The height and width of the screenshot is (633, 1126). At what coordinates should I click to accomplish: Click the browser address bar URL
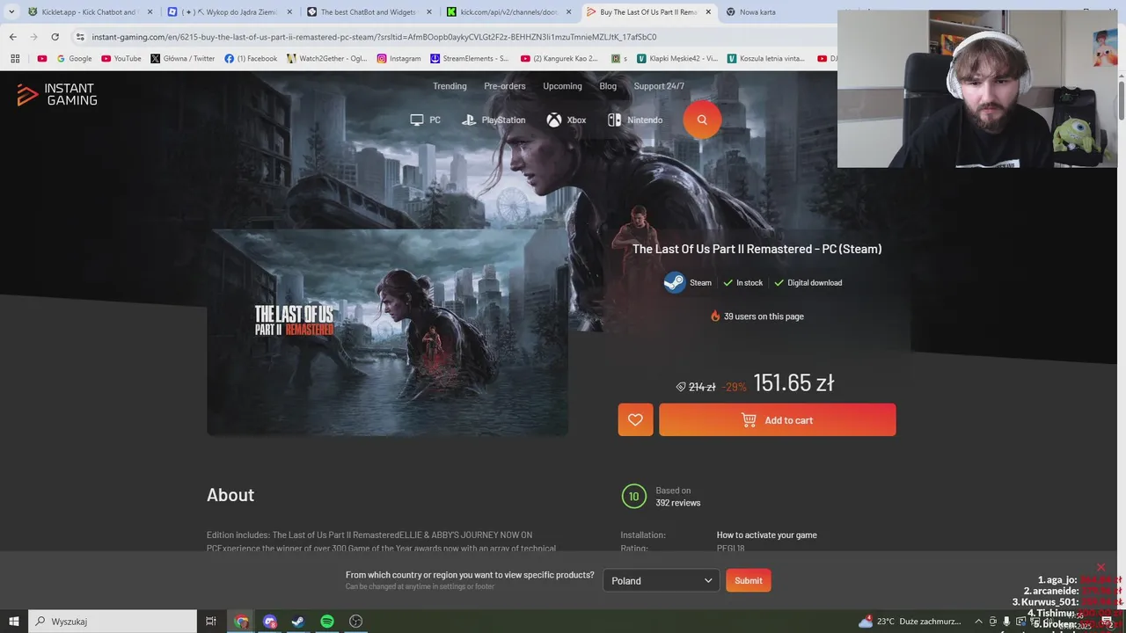point(374,37)
